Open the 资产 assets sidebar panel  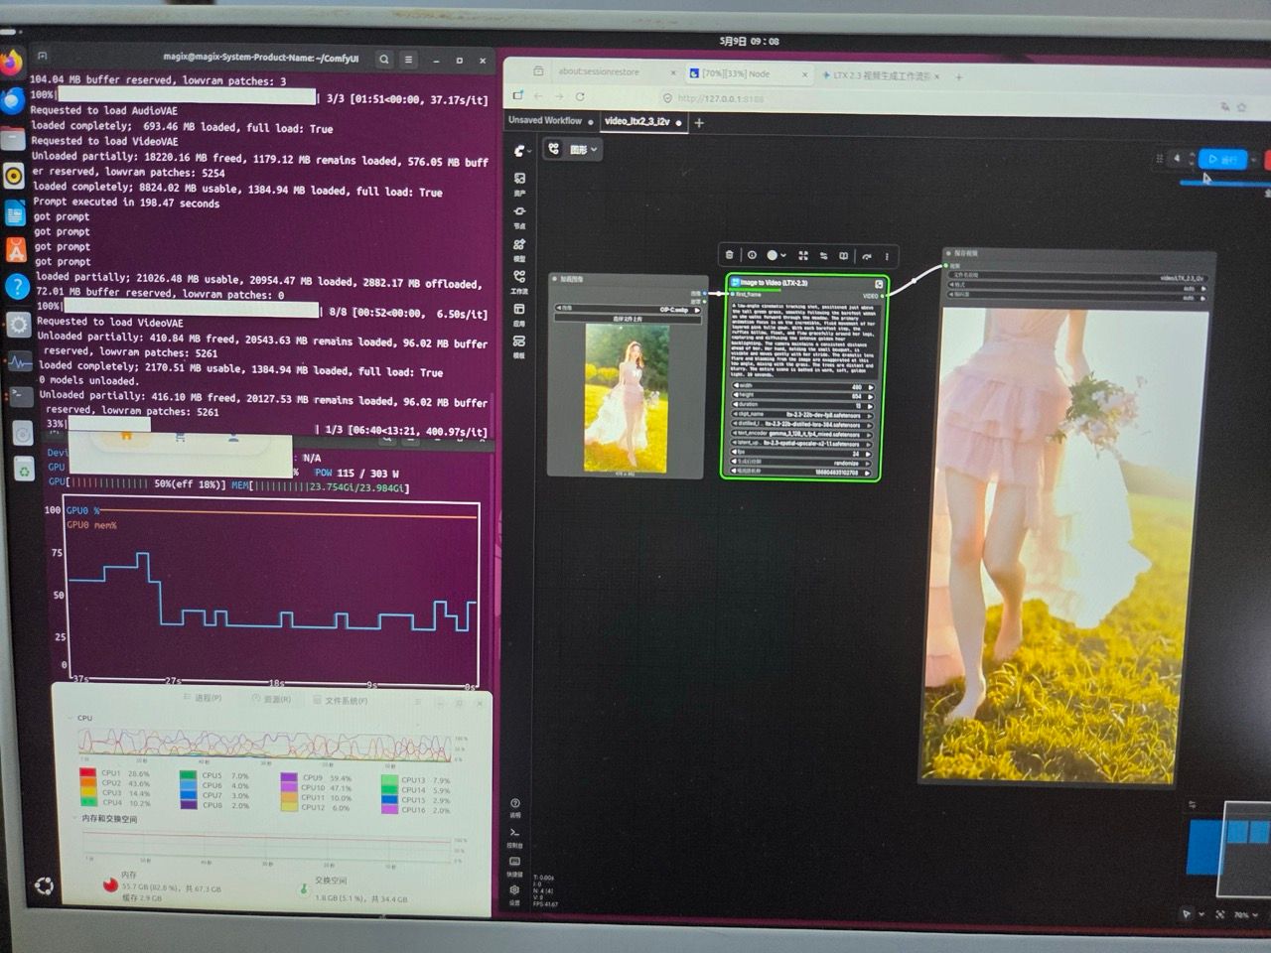coord(519,183)
